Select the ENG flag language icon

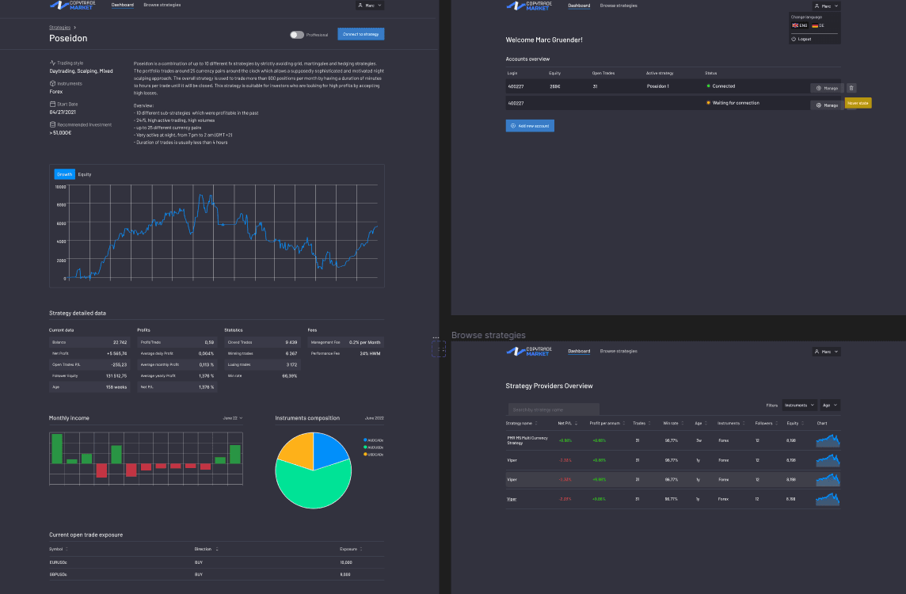(x=796, y=25)
